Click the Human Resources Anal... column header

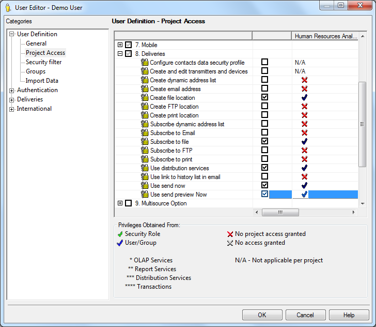point(325,36)
